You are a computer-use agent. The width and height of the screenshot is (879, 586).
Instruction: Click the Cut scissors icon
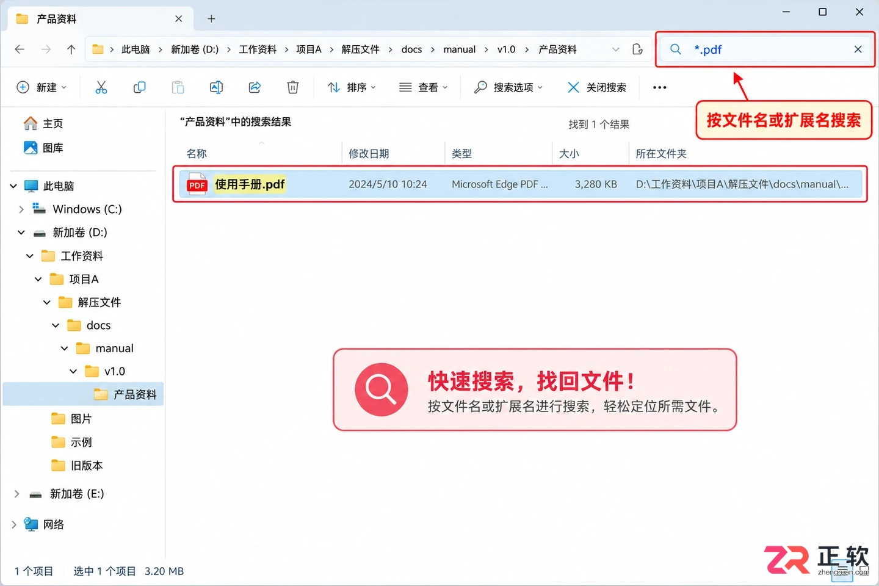tap(101, 87)
